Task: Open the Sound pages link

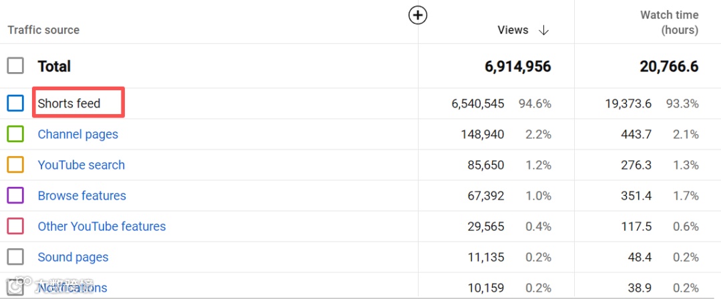Action: tap(73, 257)
